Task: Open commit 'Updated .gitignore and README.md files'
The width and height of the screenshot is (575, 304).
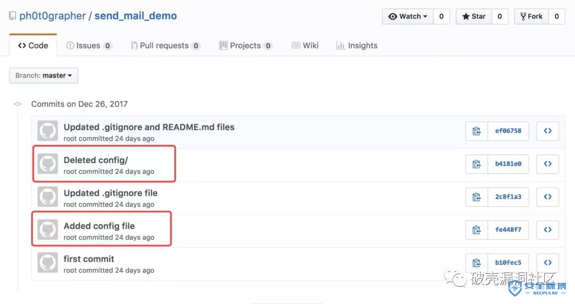Action: (149, 127)
